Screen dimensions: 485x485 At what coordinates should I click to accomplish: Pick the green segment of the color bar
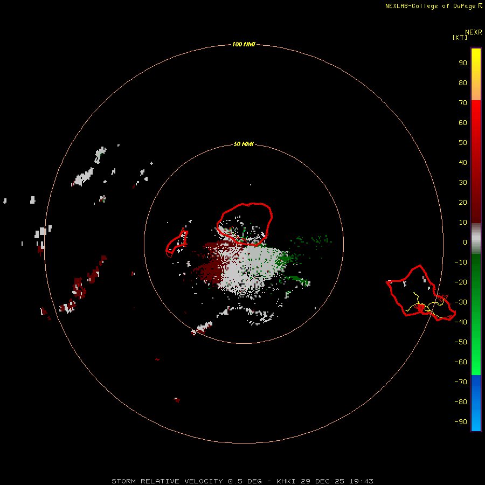(476, 314)
